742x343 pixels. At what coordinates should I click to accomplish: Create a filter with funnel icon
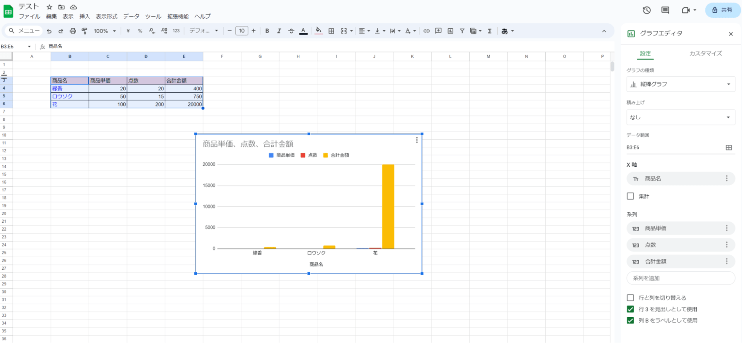point(462,31)
